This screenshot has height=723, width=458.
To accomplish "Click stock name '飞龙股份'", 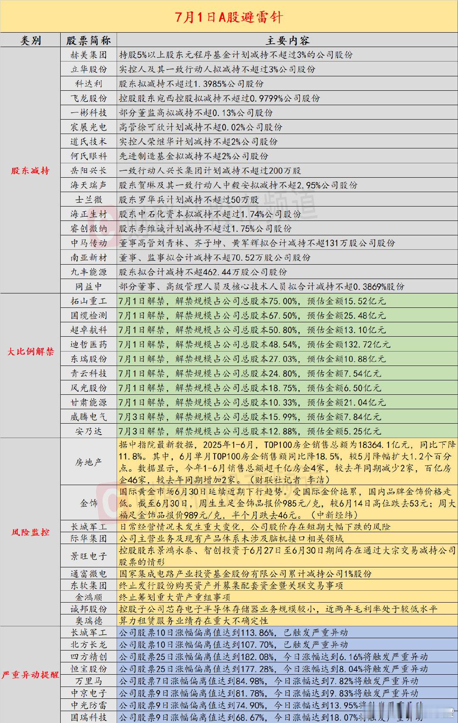I will pyautogui.click(x=89, y=98).
